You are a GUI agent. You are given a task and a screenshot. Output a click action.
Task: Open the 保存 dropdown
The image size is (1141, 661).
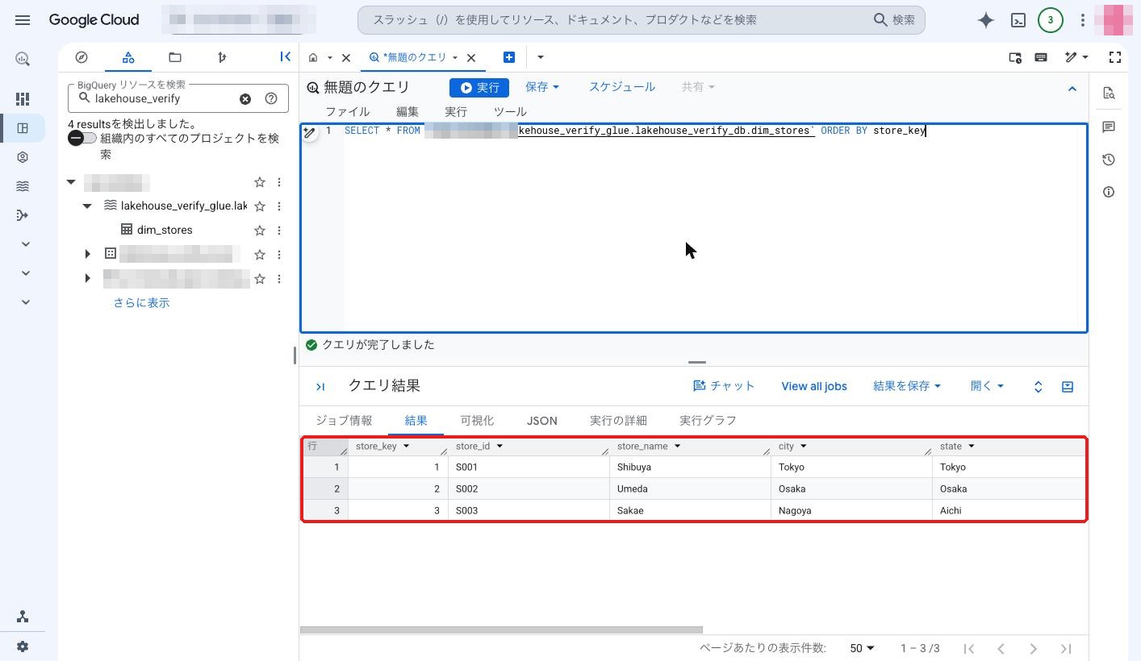[x=542, y=87]
